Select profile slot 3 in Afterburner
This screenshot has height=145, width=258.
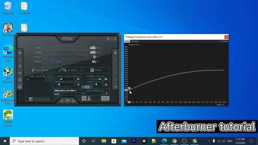pos(115,73)
